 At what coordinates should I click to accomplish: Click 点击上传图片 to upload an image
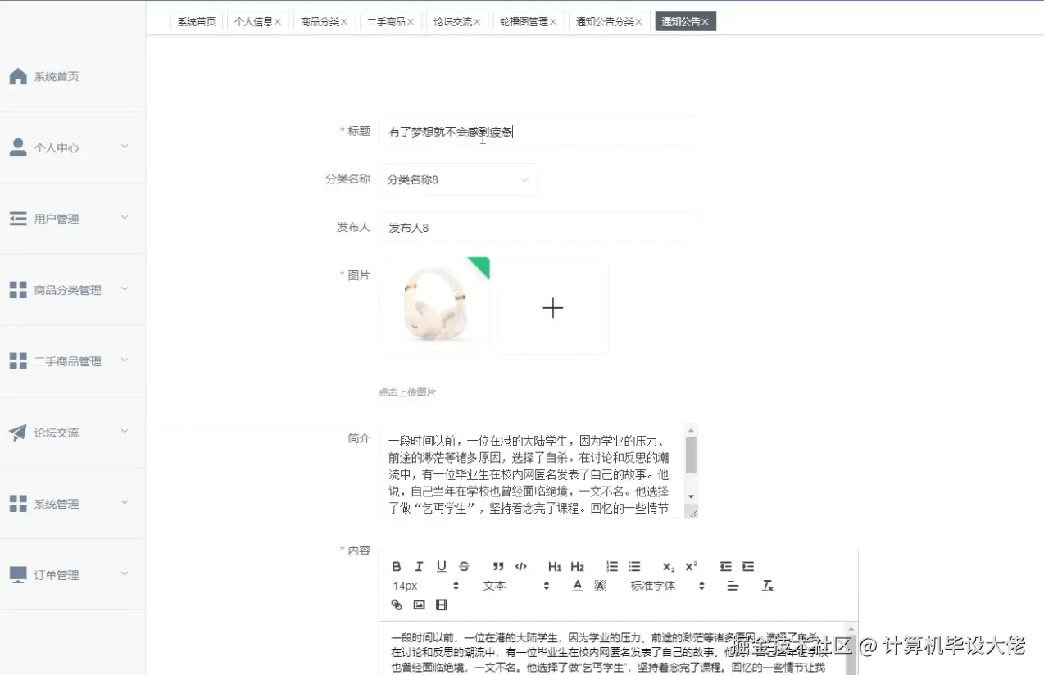[x=406, y=392]
